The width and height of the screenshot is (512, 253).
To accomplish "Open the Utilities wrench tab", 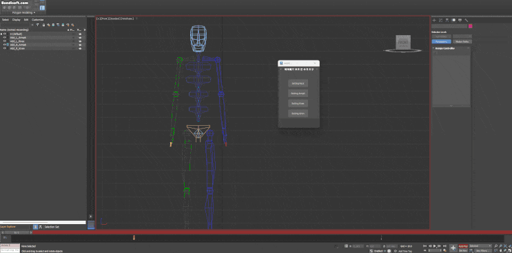I will click(467, 20).
